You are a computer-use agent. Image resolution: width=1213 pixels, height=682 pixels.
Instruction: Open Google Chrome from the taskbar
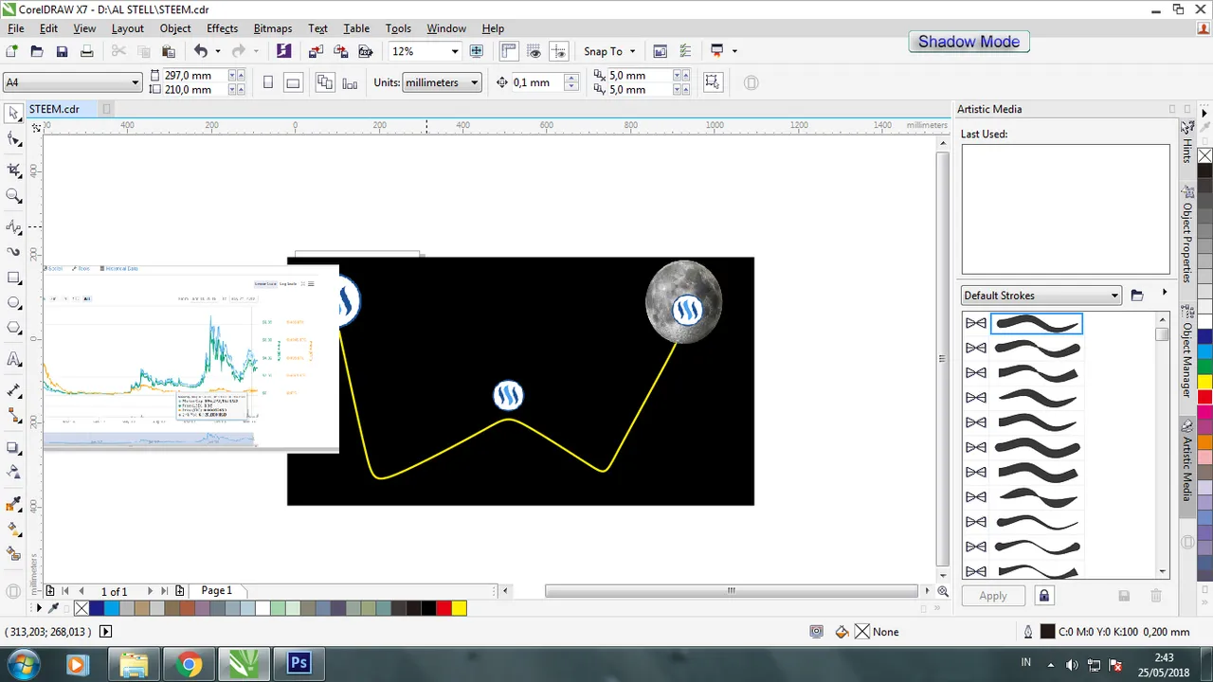click(189, 664)
